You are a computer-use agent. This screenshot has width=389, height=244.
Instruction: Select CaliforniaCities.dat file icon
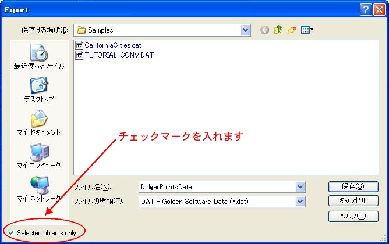pyautogui.click(x=79, y=45)
